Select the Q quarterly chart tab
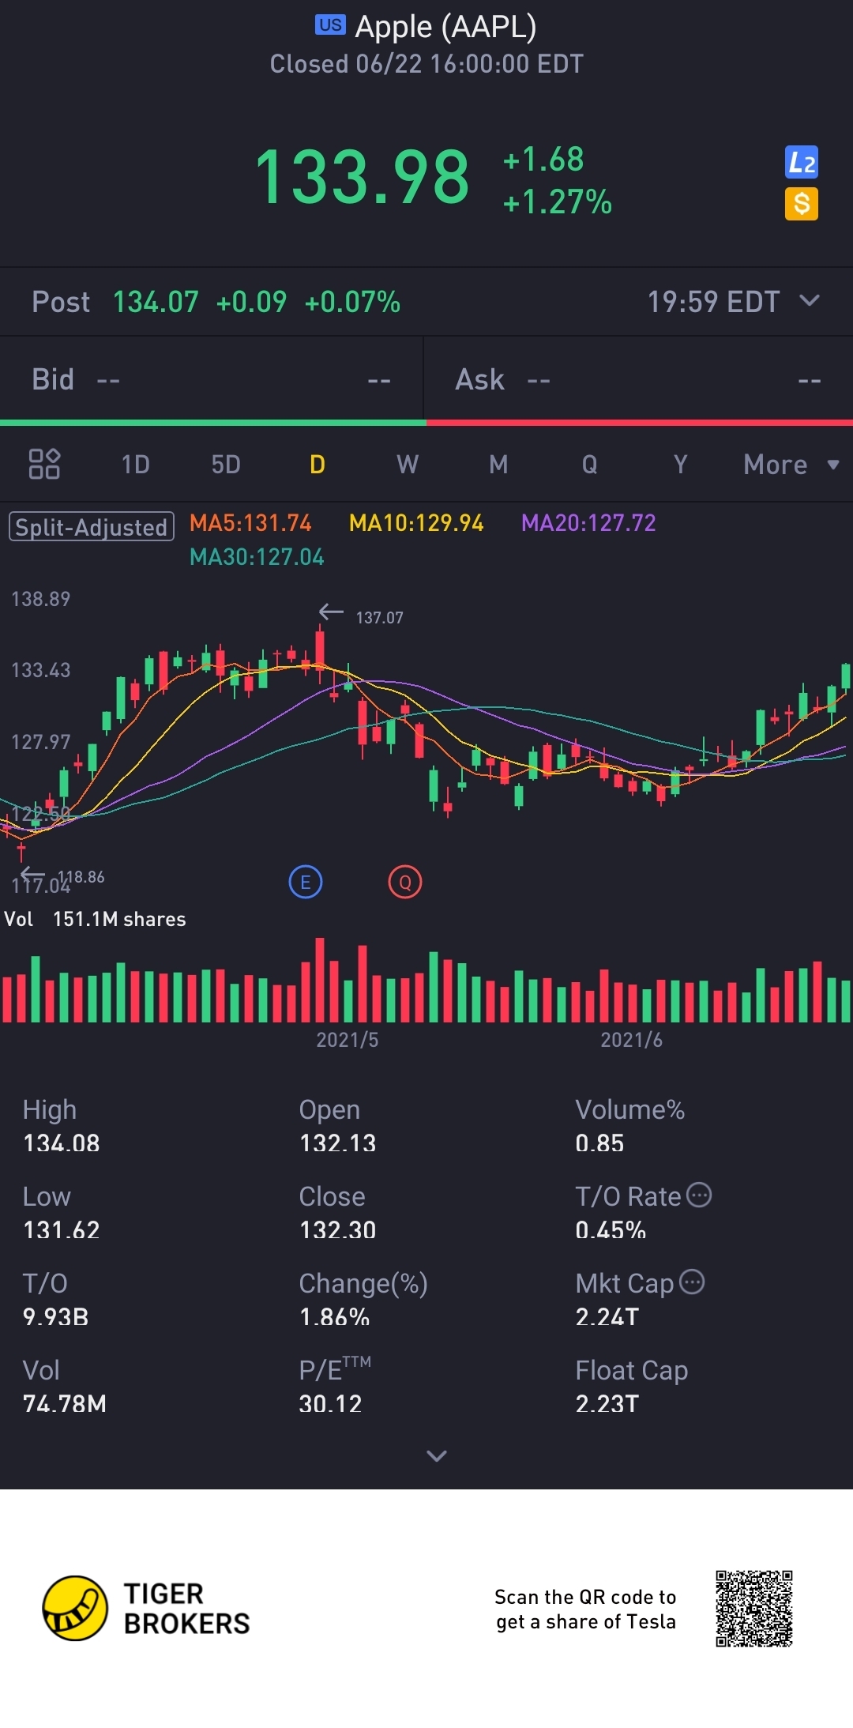Viewport: 853px width, 1728px height. point(589,465)
